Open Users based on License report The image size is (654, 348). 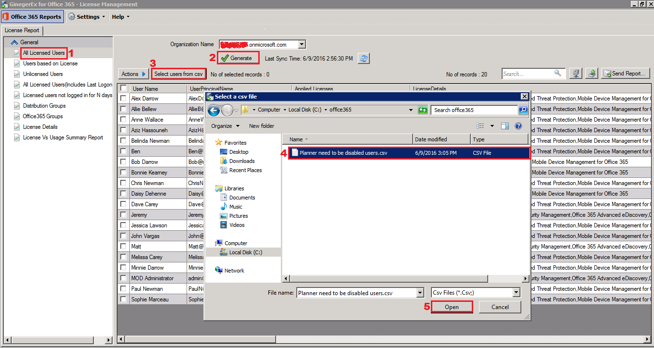click(50, 63)
